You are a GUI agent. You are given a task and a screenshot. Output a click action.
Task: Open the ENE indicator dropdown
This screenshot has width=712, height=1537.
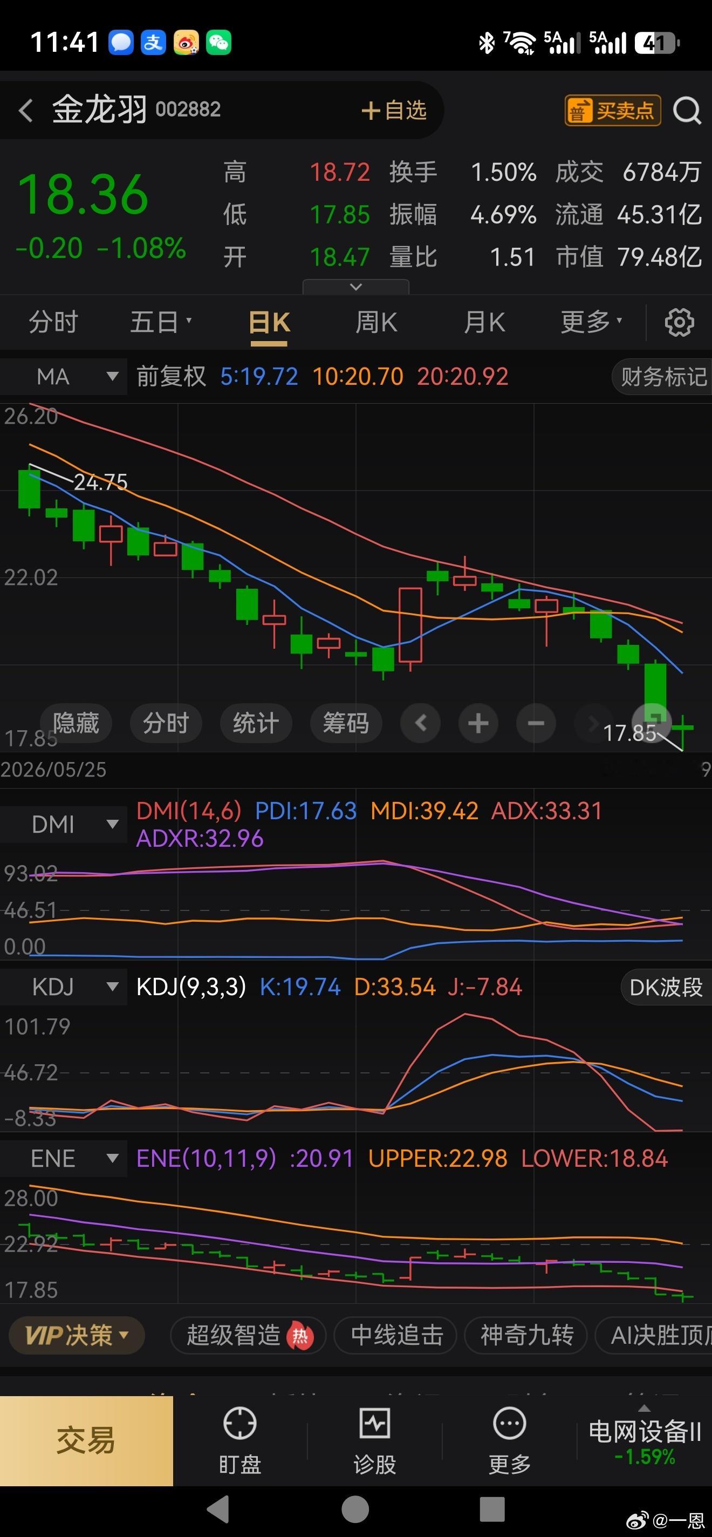[x=63, y=1158]
